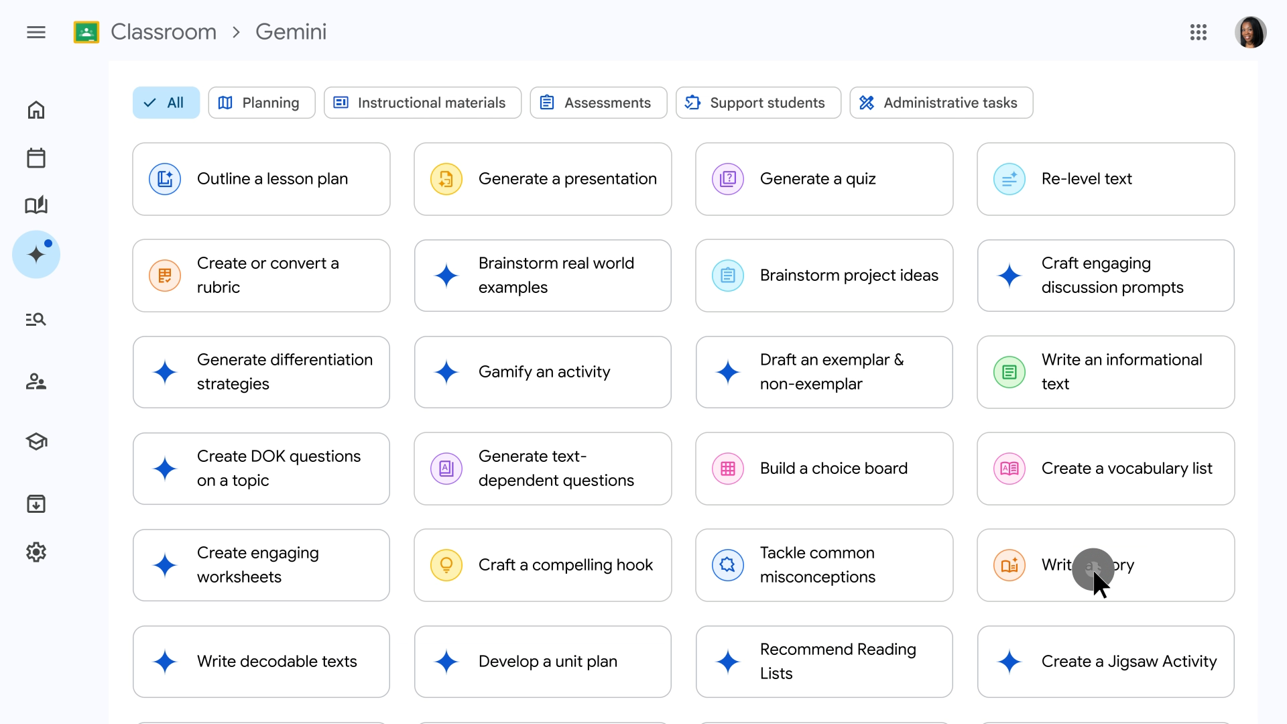The height and width of the screenshot is (724, 1287).
Task: Open Craft engaging discussion prompts card
Action: pyautogui.click(x=1106, y=276)
